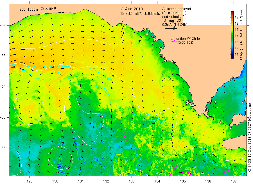Click the longitude label 133

pyautogui.click(x=132, y=181)
